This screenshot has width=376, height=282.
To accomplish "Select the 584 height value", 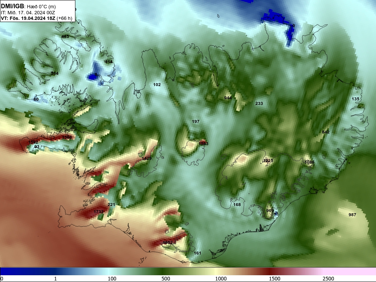I will [55, 73].
